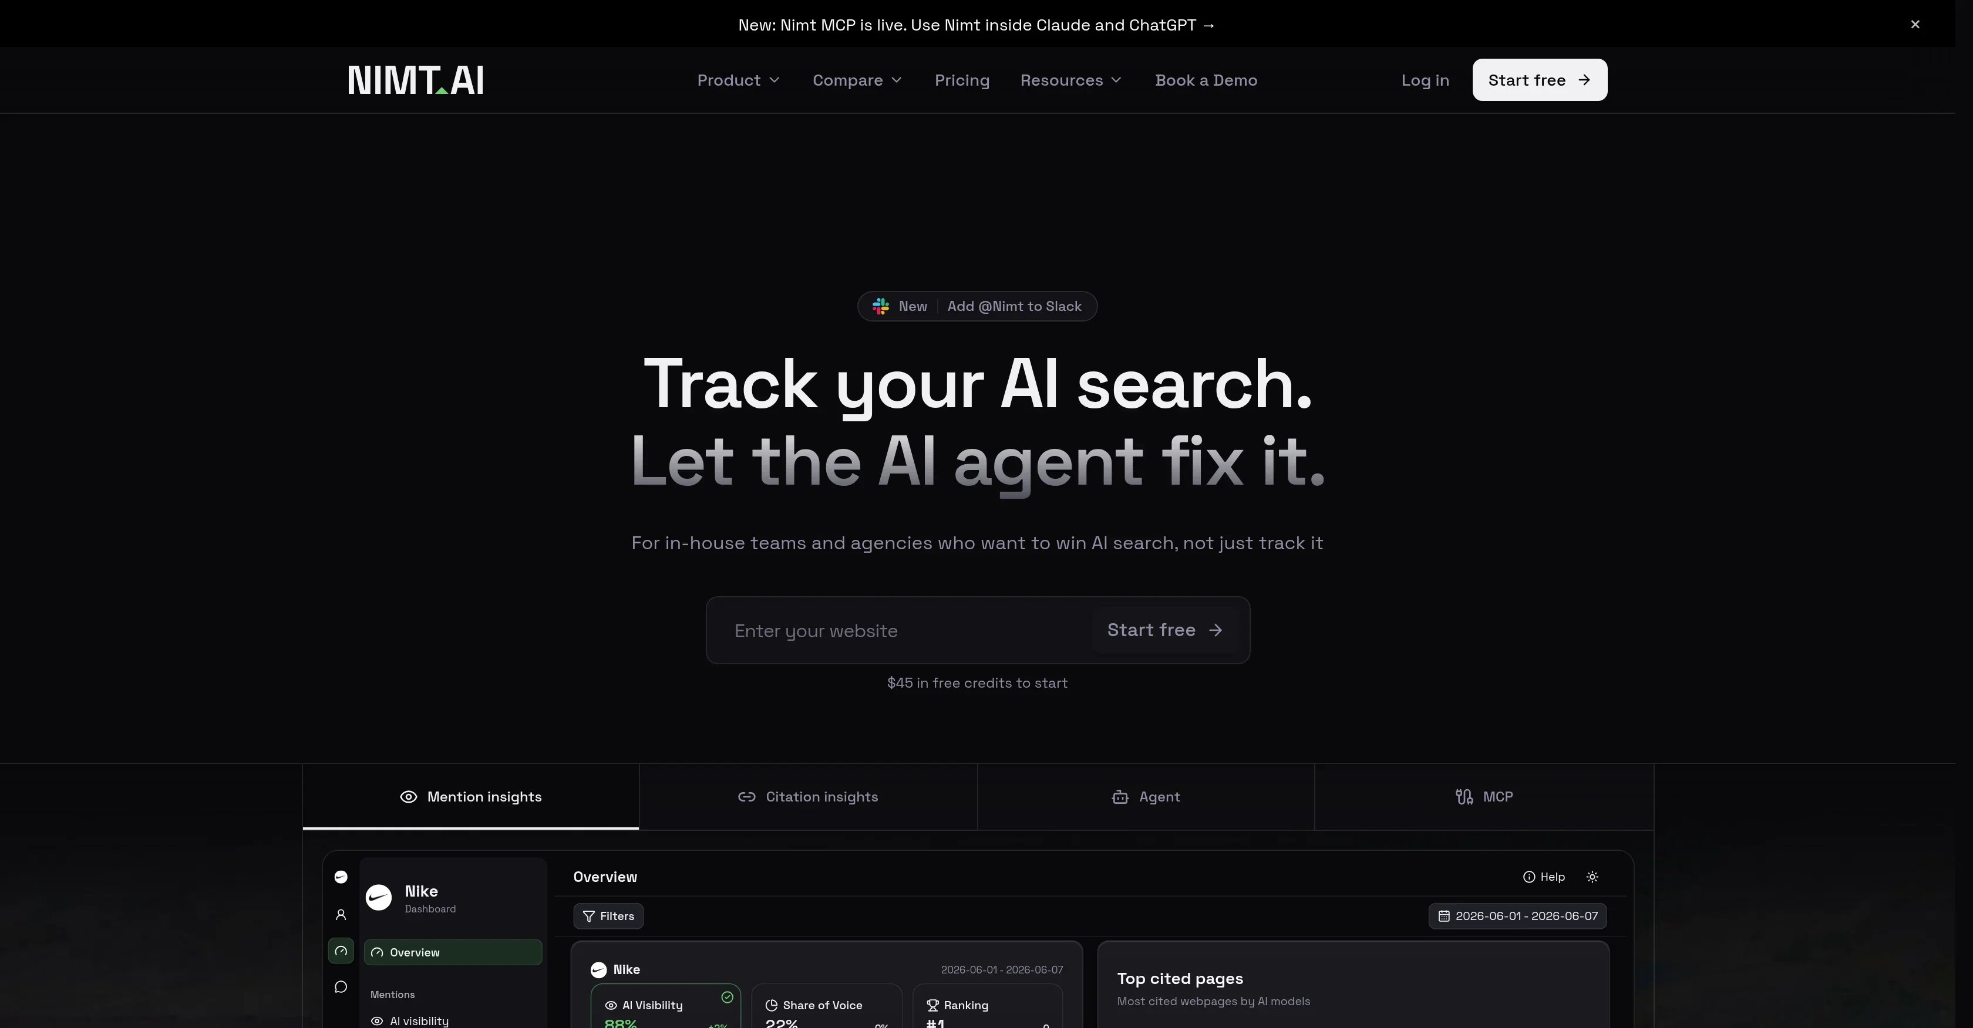Switch to the Agent tab
Viewport: 1973px width, 1028px height.
click(1146, 797)
